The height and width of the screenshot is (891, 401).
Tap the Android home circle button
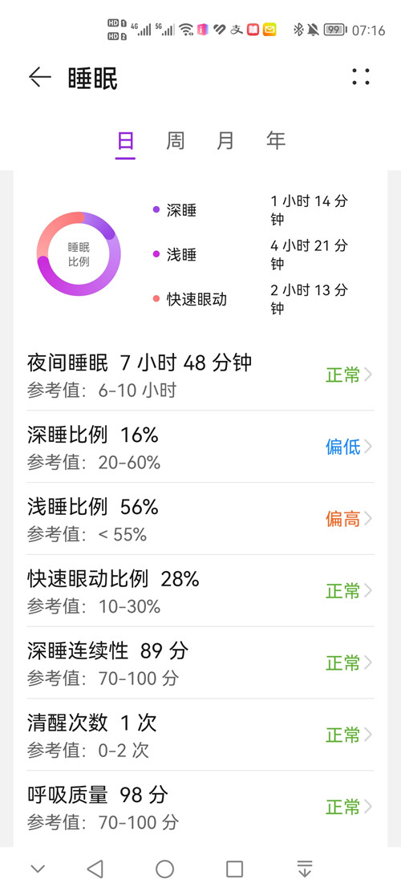coord(164,869)
